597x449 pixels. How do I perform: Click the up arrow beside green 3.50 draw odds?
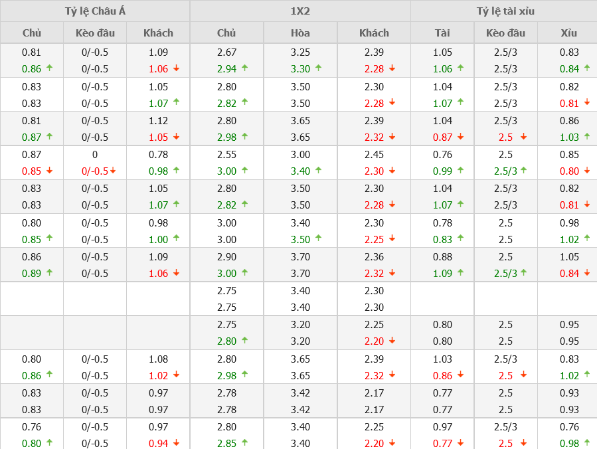(318, 238)
